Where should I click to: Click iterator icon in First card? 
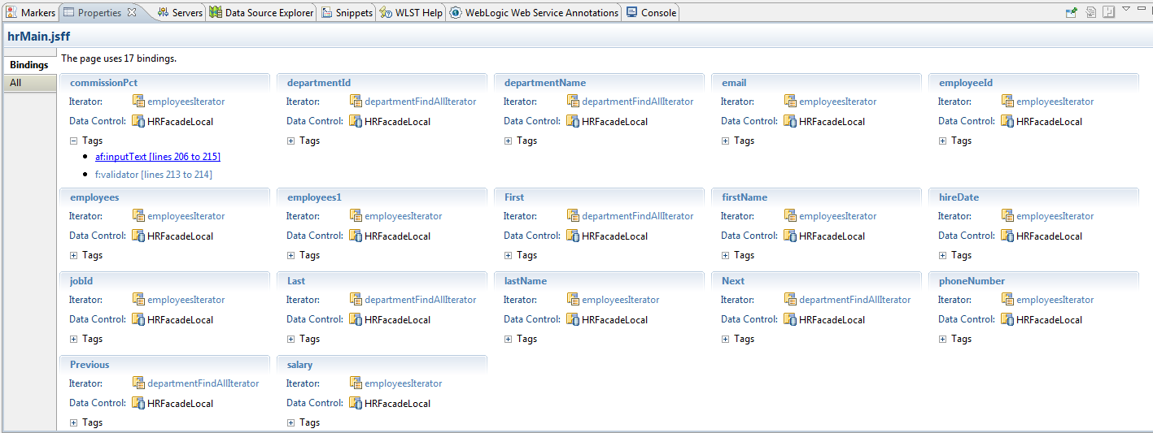coord(573,215)
